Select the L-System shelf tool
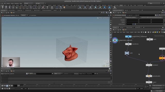The width and height of the screenshot is (165, 92). point(57,7)
